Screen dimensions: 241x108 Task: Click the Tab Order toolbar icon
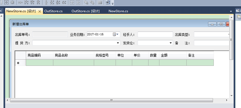108,2
